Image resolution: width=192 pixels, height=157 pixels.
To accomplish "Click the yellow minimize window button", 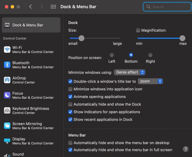I will (13, 6).
